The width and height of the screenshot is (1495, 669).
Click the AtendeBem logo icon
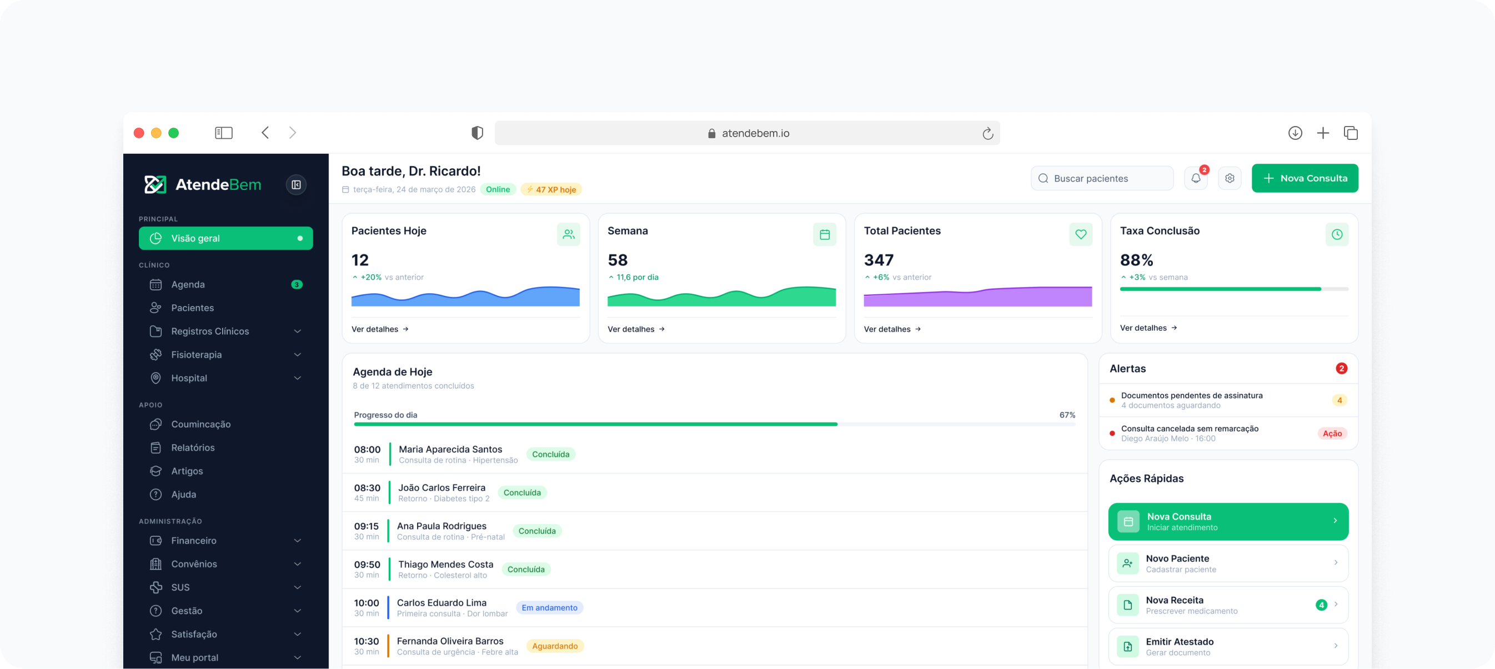click(155, 184)
